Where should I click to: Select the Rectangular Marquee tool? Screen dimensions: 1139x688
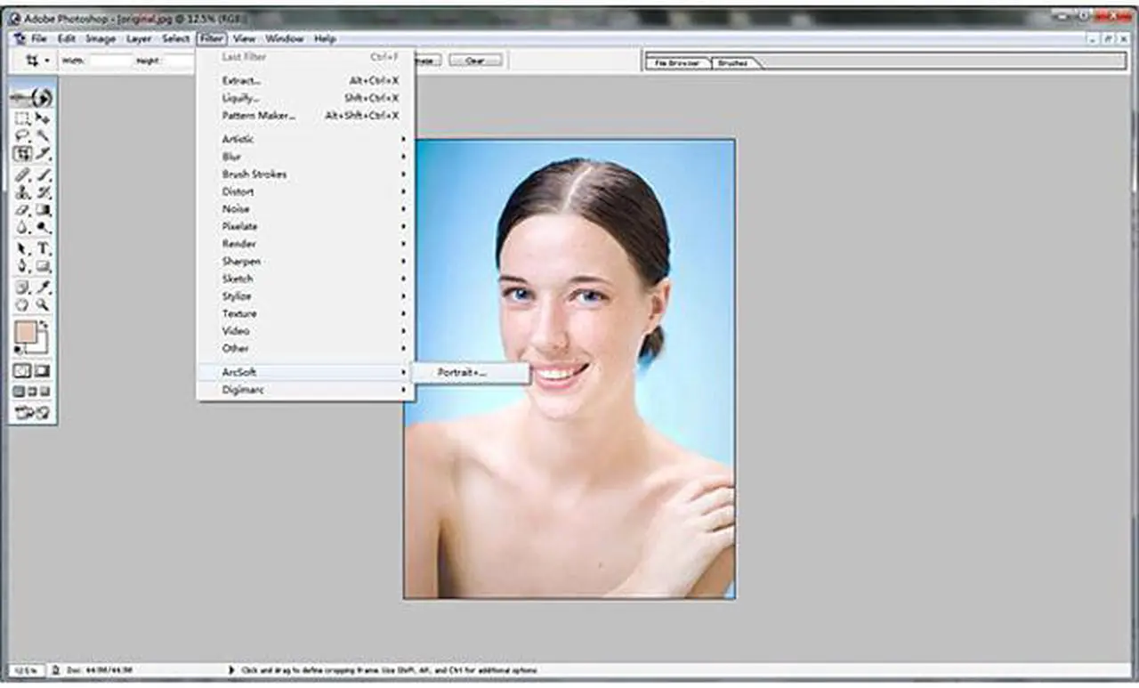[x=23, y=118]
